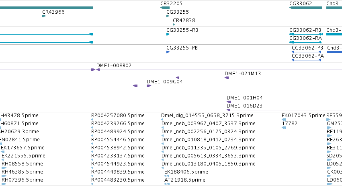Click the EK221555.5prime label

point(23,156)
